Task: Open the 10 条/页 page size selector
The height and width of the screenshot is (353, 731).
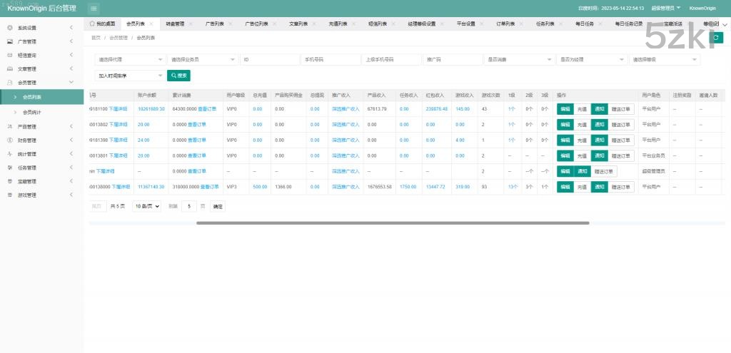Action: [147, 206]
